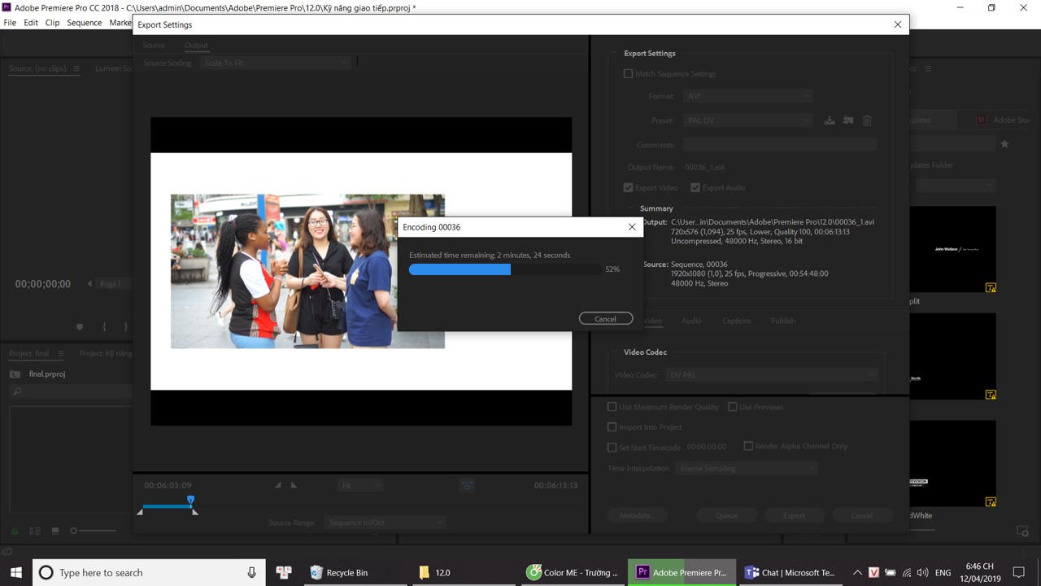
Task: Tick the Import Into Project checkbox
Action: (612, 427)
